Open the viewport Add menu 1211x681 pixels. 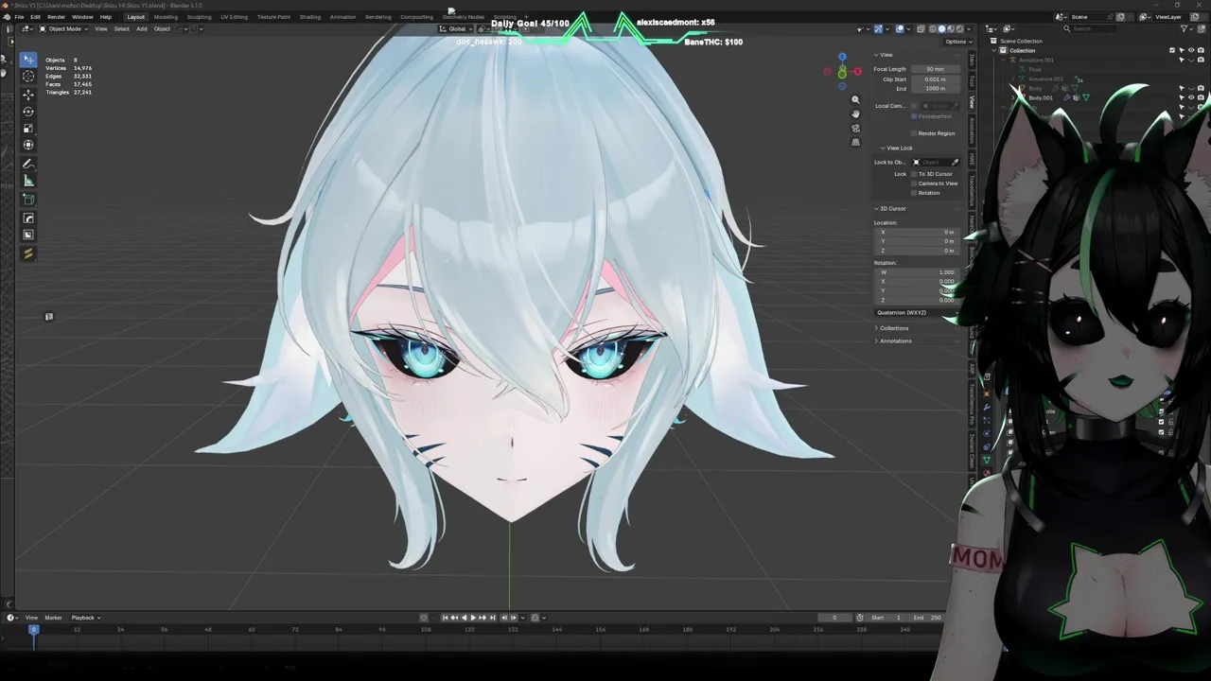point(141,28)
